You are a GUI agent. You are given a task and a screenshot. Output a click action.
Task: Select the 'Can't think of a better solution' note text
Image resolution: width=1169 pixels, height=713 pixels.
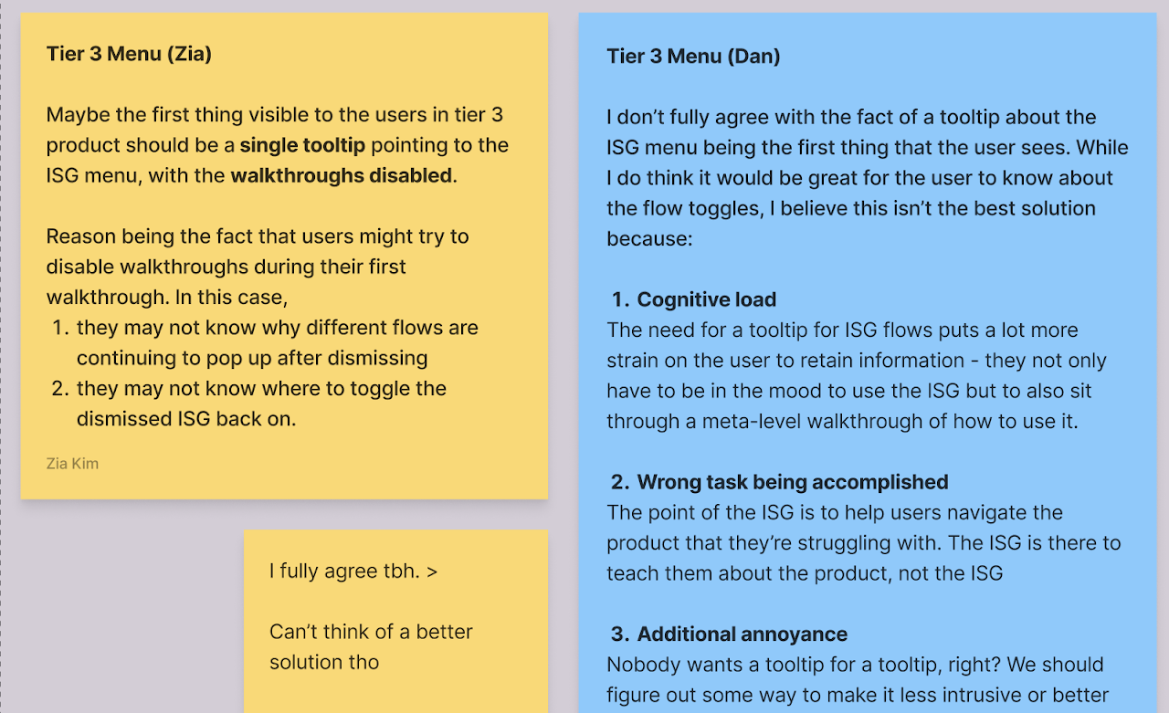tap(371, 646)
